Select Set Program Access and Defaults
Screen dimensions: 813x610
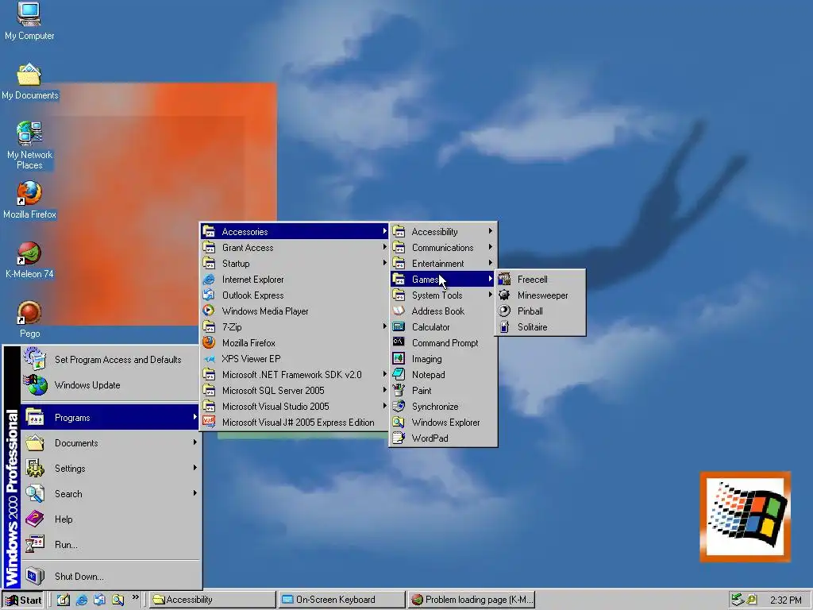point(110,360)
